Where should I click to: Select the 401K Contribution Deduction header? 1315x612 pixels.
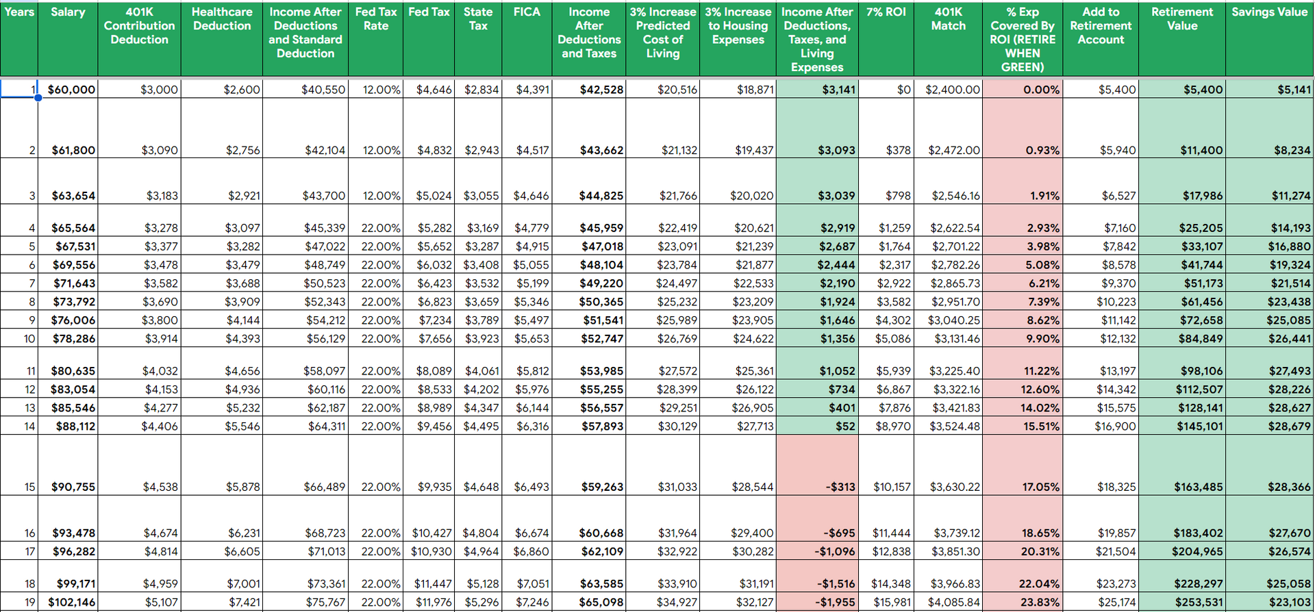pyautogui.click(x=139, y=38)
